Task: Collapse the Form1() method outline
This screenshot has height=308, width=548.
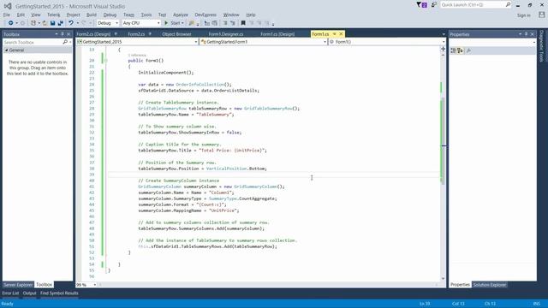Action: tap(105, 61)
